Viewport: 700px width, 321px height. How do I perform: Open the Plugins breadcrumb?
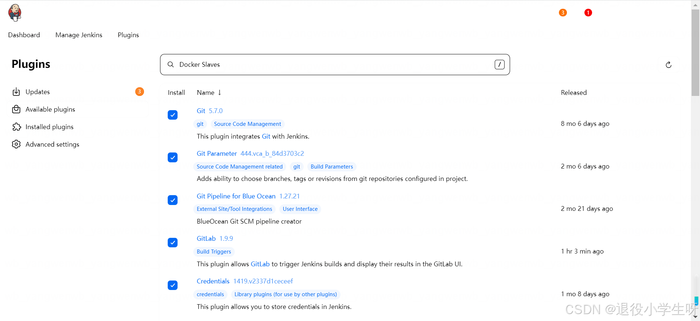pyautogui.click(x=128, y=35)
